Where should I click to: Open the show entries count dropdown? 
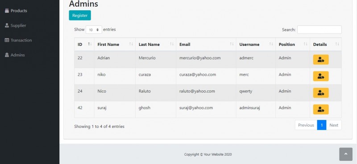94,30
